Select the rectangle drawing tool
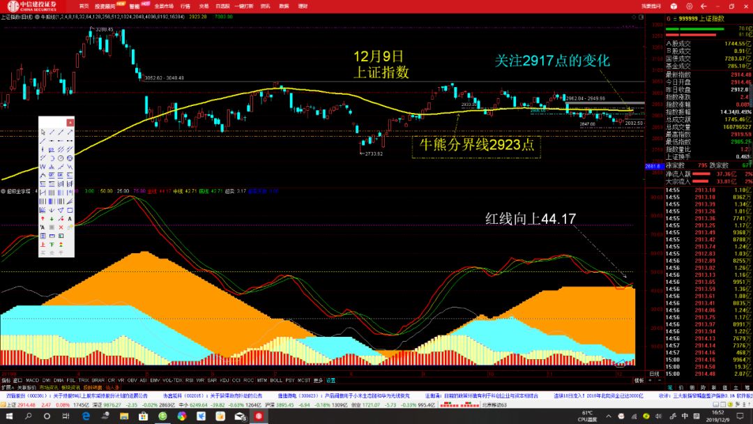This screenshot has width=753, height=424. 70,210
